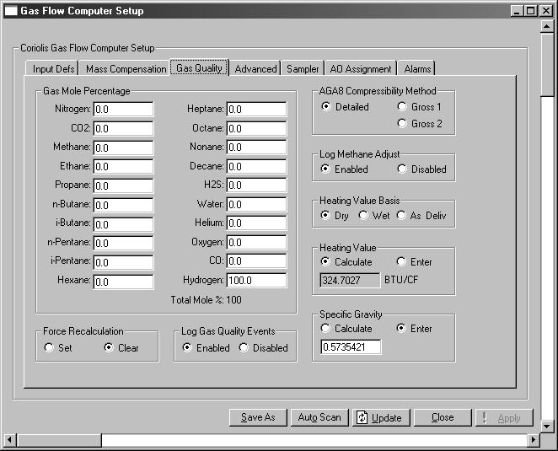
Task: Click the CO2 mole percentage field
Action: coord(123,128)
